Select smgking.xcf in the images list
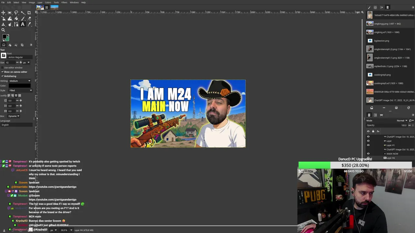Viewport: 415px width, 233px height. [390, 32]
